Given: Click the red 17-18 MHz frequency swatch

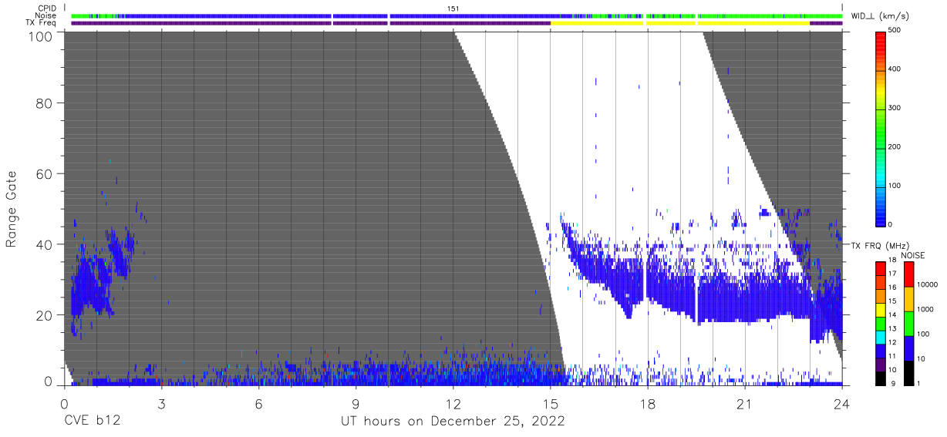Looking at the screenshot, I should pyautogui.click(x=879, y=267).
